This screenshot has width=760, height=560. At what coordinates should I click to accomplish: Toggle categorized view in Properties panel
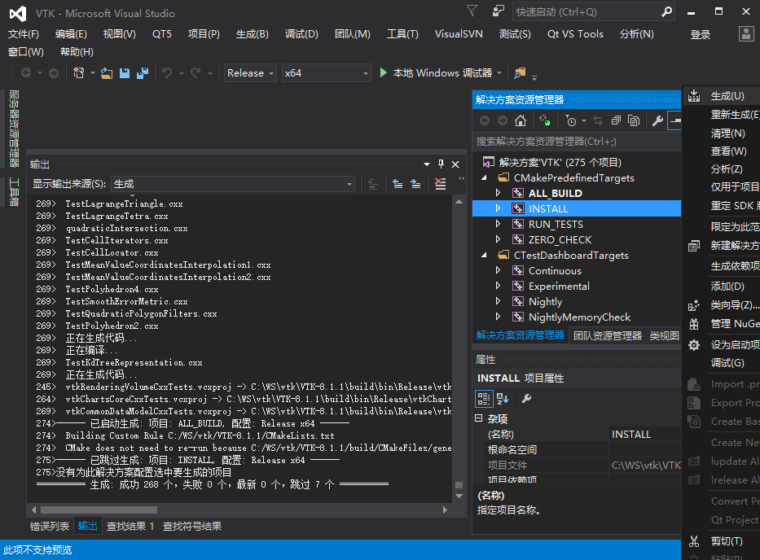483,398
